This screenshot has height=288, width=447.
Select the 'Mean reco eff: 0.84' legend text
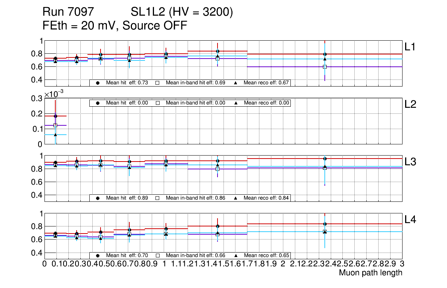click(x=266, y=198)
